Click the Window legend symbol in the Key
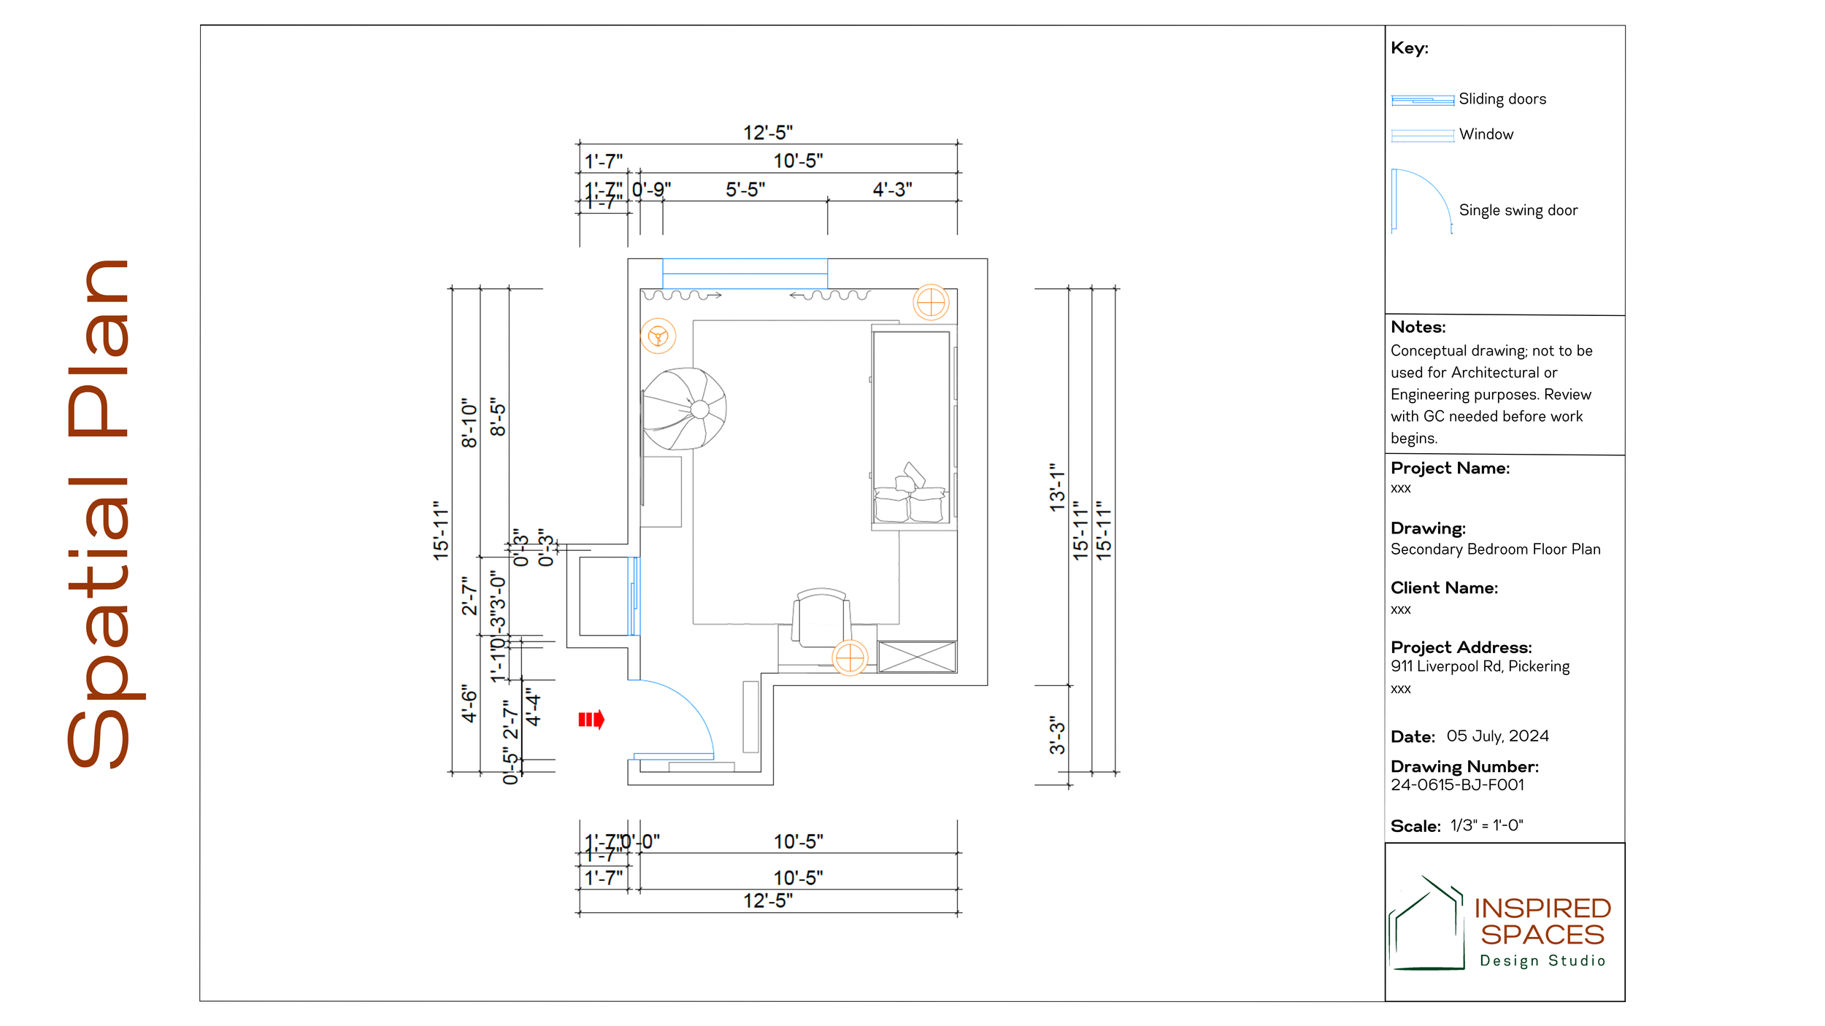Viewport: 1825px width, 1026px height. point(1422,135)
